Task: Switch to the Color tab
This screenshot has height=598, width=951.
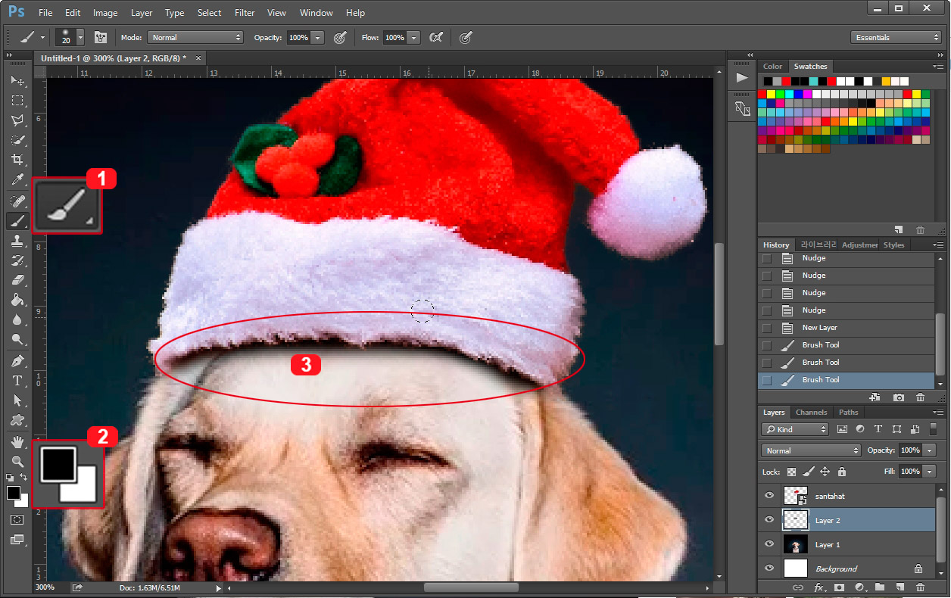Action: pyautogui.click(x=772, y=67)
